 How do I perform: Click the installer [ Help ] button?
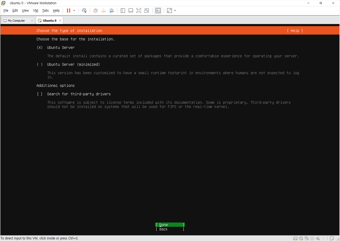(295, 31)
